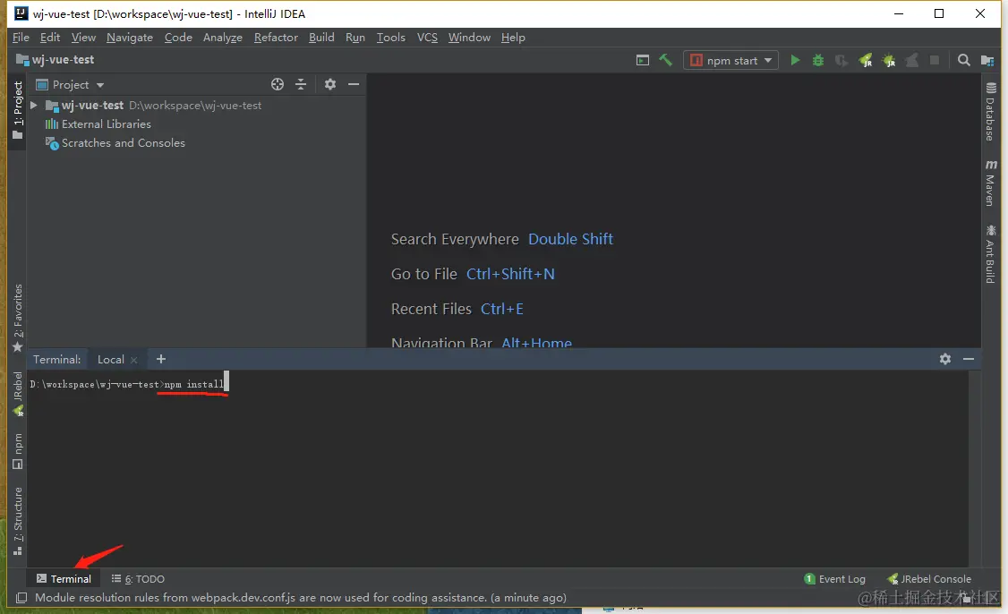Open the VCS menu
1008x614 pixels.
click(427, 38)
